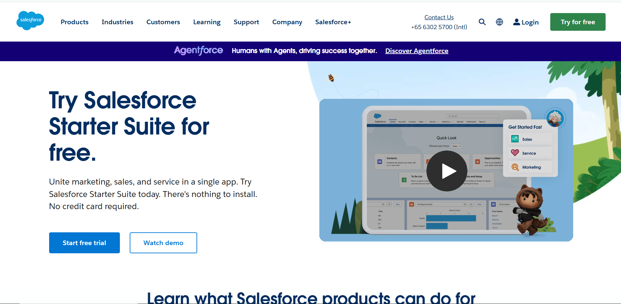Click the Try for free button
621x304 pixels.
(578, 22)
